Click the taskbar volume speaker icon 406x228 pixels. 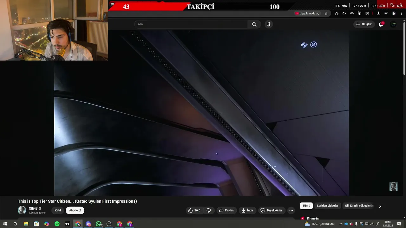371,224
